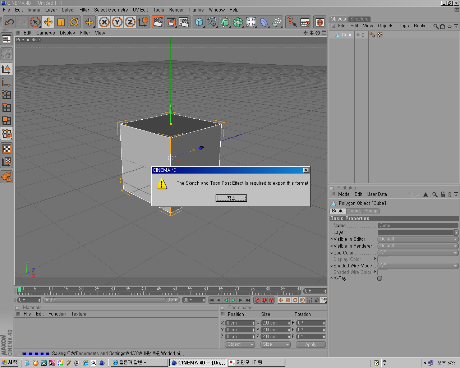Toggle the World/Object coordinate system icon
Viewport: 460px width, 368px height.
143,22
